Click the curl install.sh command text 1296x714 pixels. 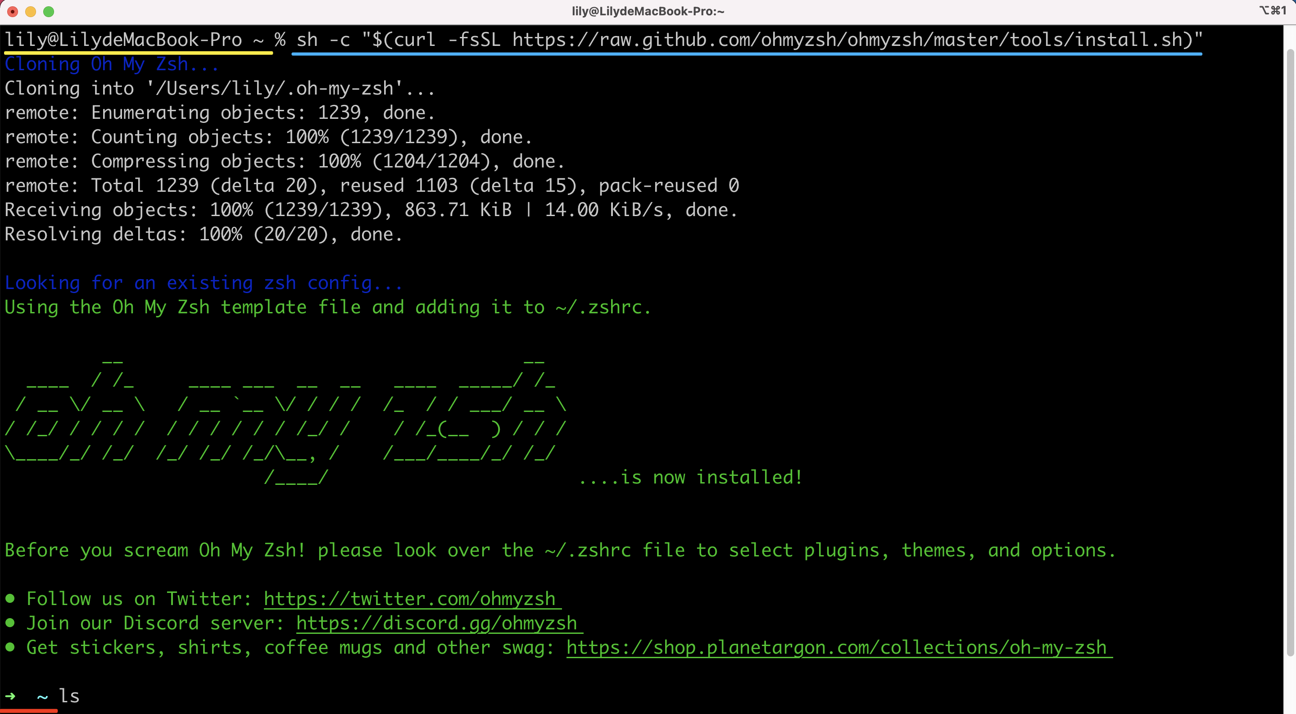pos(749,40)
